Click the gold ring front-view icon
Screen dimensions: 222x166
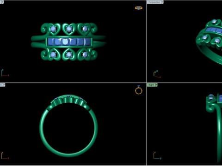[x=139, y=89]
